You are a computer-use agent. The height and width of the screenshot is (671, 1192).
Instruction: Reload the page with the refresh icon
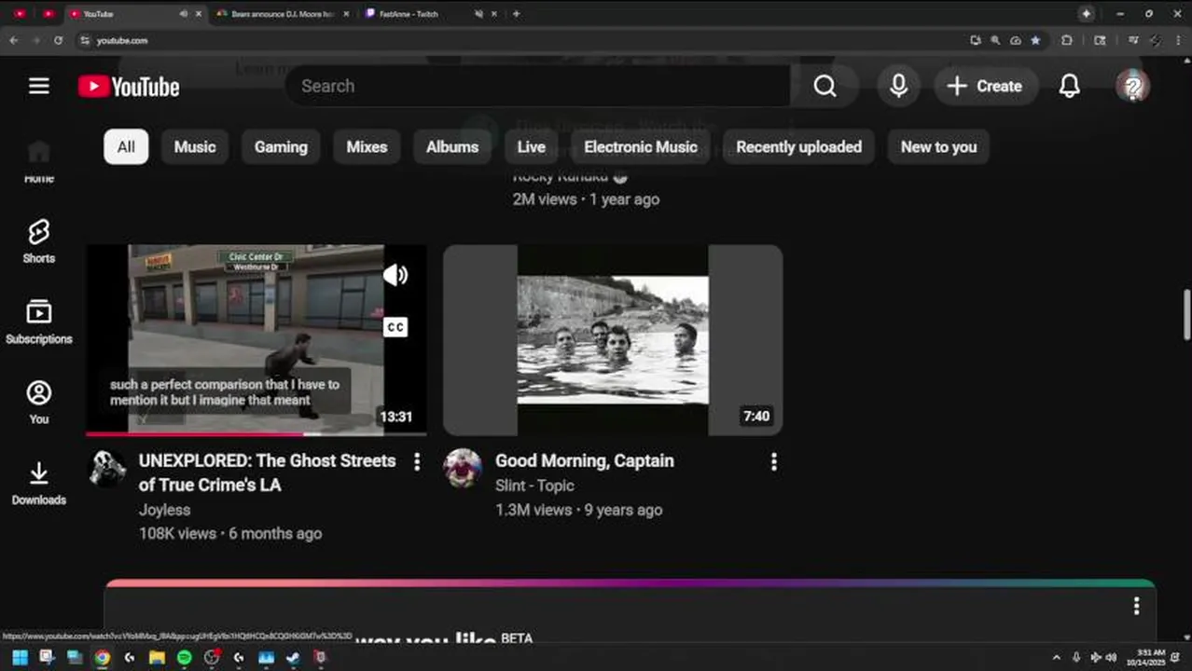tap(58, 40)
